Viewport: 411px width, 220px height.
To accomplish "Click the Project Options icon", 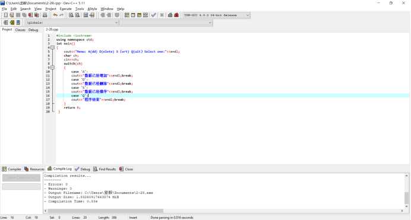I will [x=117, y=15].
